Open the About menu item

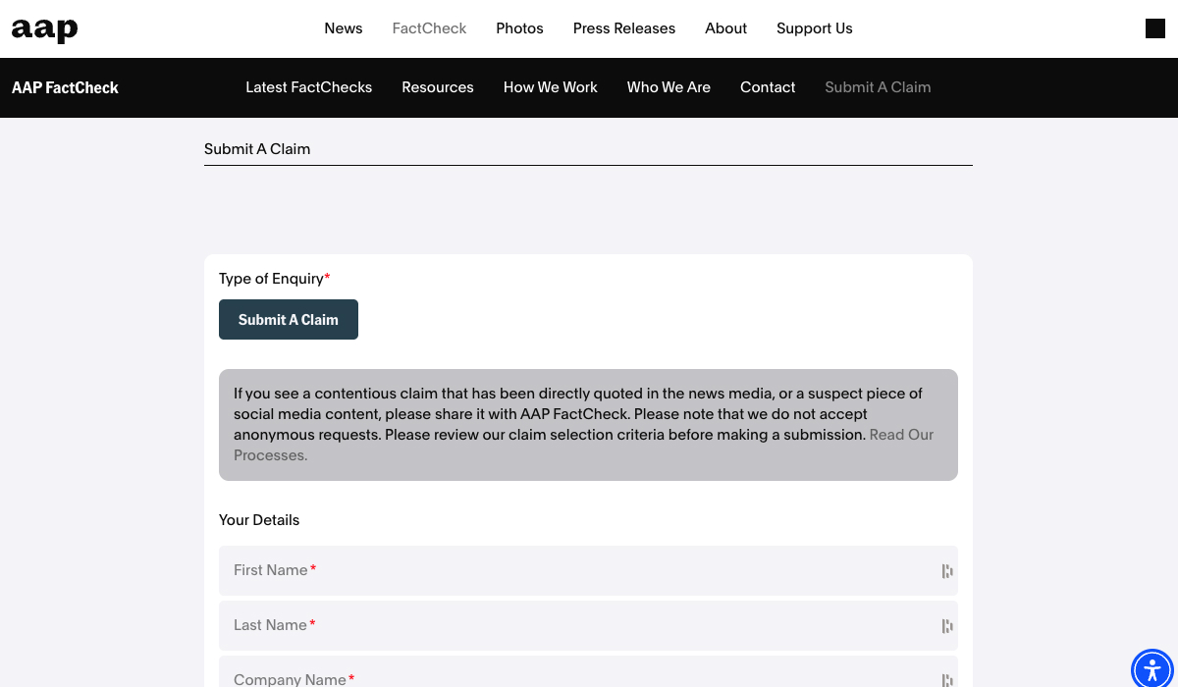click(x=725, y=28)
